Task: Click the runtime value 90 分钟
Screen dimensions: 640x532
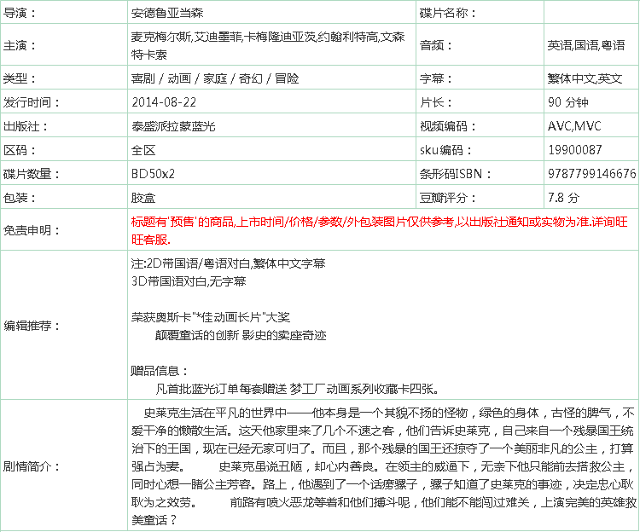Action: click(568, 102)
